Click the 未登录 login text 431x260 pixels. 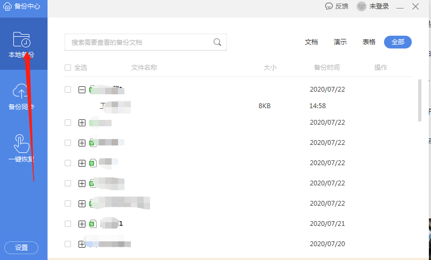tap(379, 6)
